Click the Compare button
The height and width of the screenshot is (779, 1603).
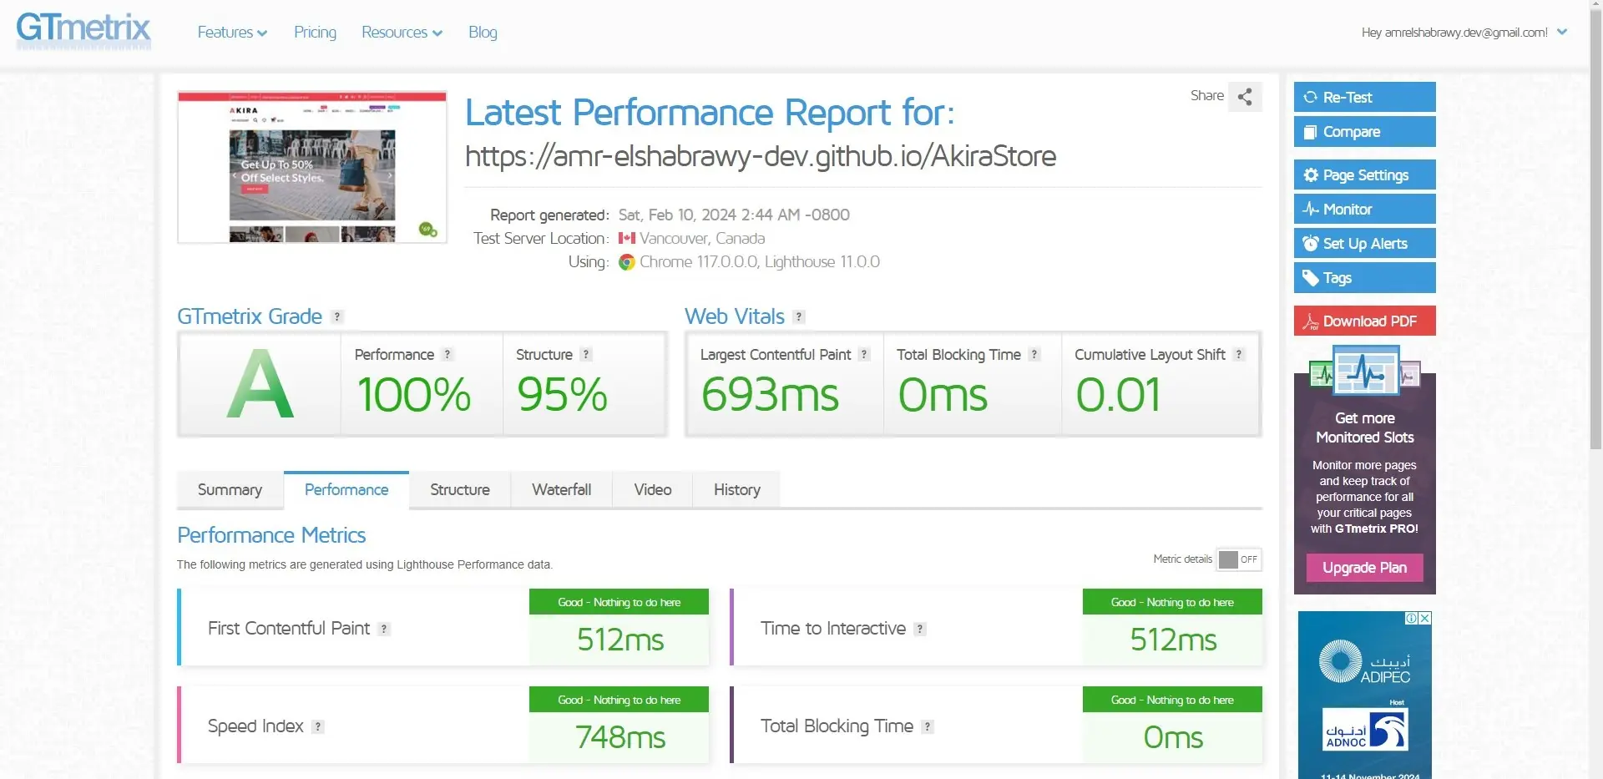[1364, 132]
